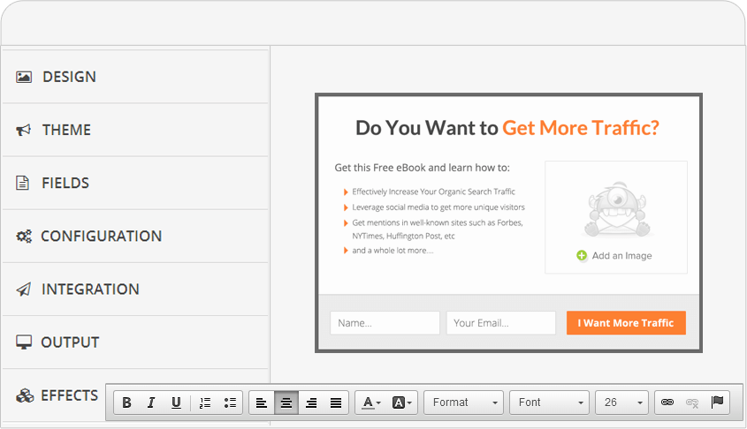Click the Your Email input field
This screenshot has width=747, height=429.
[501, 323]
